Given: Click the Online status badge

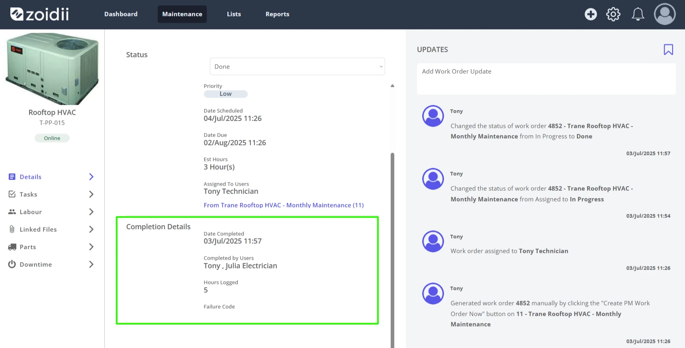Looking at the screenshot, I should click(x=52, y=138).
